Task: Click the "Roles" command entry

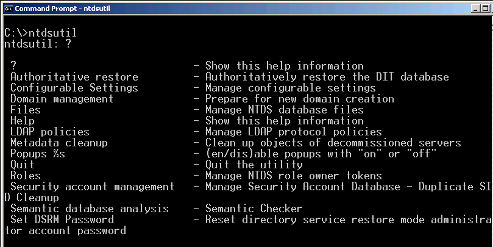Action: 25,176
